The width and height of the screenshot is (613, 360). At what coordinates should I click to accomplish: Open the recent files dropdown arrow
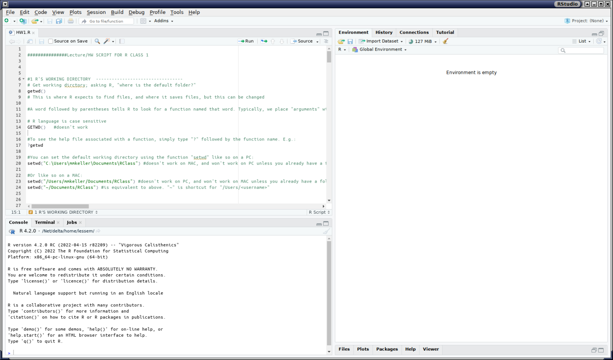pos(41,21)
